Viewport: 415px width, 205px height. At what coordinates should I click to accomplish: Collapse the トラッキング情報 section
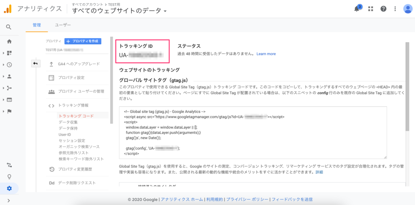click(x=73, y=105)
